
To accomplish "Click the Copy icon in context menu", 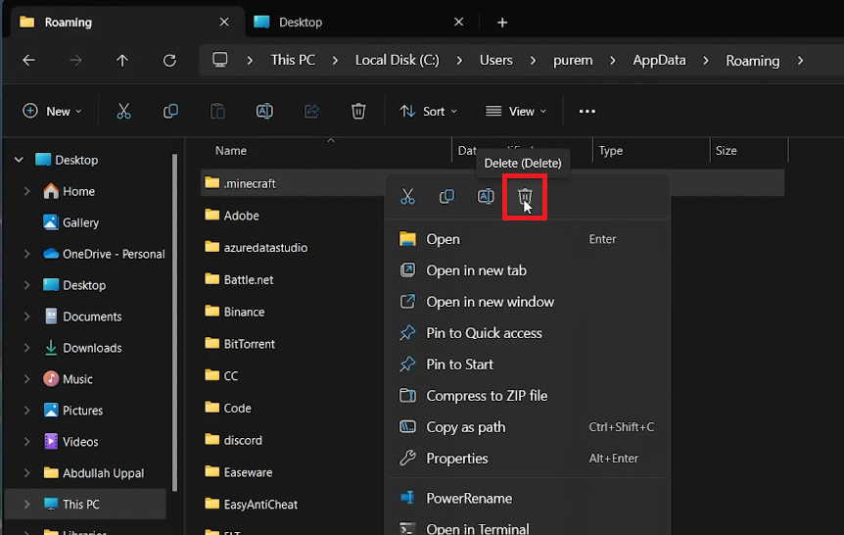I will coord(446,197).
